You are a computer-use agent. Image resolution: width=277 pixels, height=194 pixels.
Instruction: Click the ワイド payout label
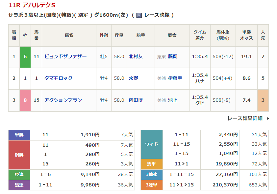(151, 144)
